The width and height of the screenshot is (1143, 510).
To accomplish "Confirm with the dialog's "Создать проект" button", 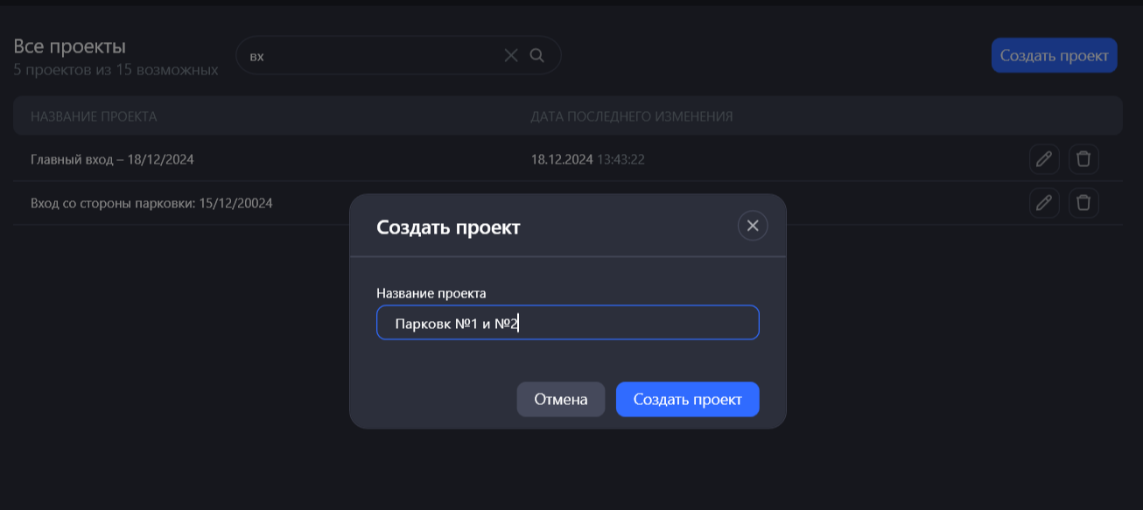I will click(687, 400).
